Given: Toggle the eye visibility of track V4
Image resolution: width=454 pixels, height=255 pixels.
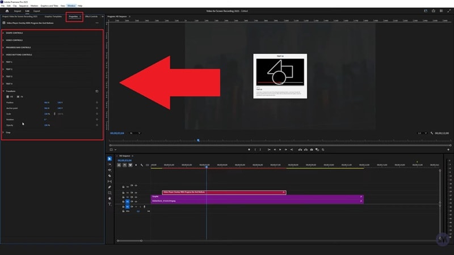Looking at the screenshot, I should (136, 186).
